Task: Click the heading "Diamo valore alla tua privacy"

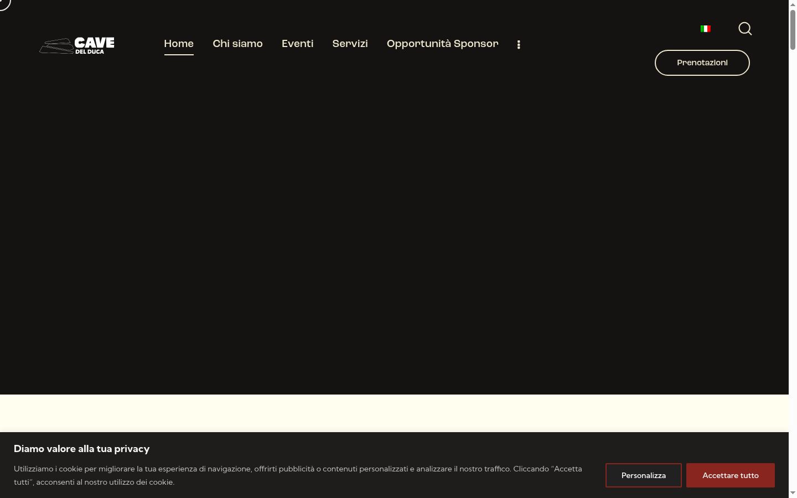Action: coord(82,449)
